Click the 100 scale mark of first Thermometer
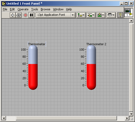The image size is (135, 122). coord(23,50)
